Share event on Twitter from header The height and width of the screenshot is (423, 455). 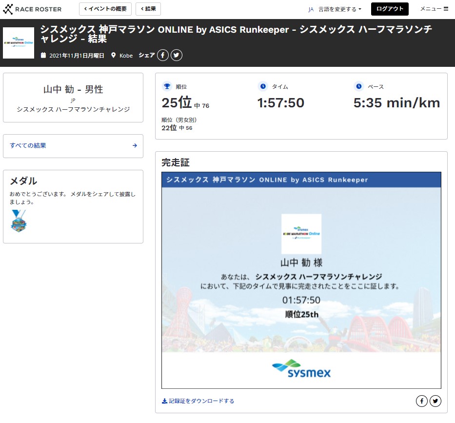coord(177,55)
